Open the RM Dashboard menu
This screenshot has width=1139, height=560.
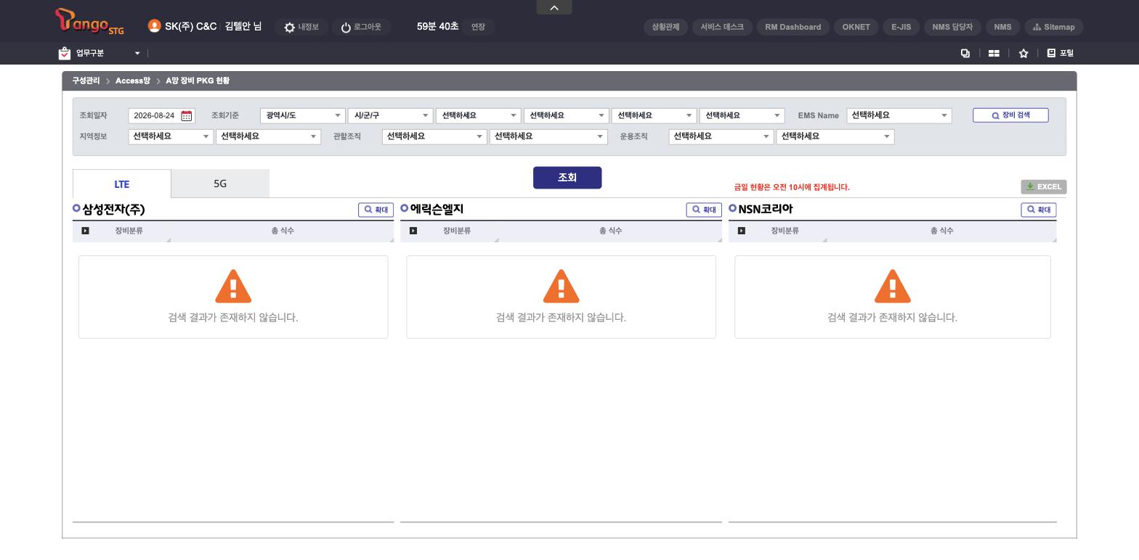(793, 27)
